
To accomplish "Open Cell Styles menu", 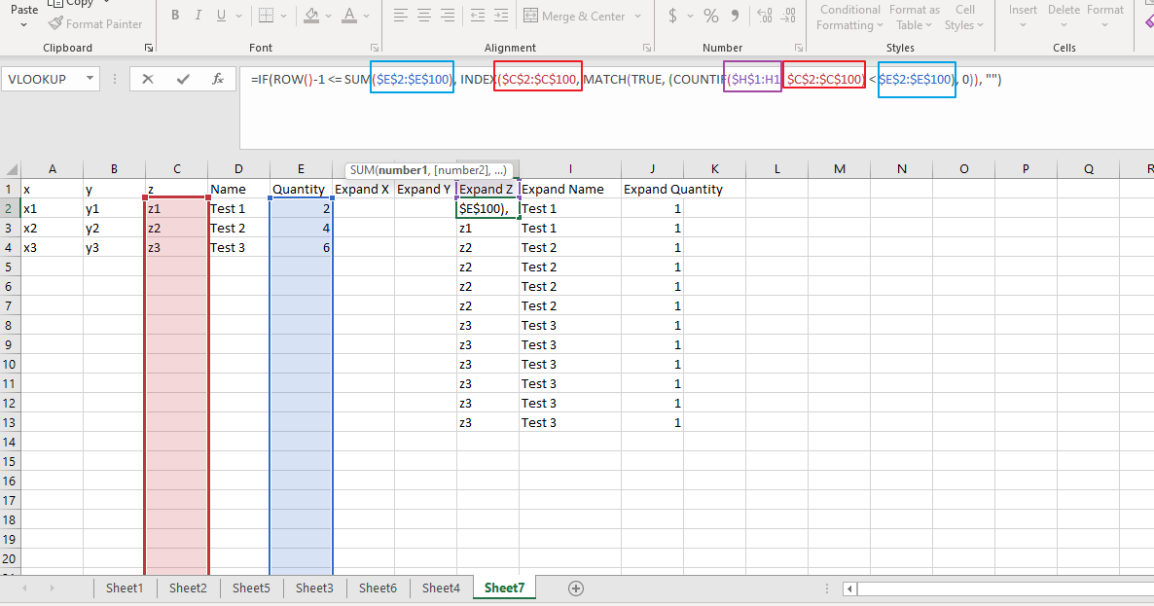I will 964,17.
